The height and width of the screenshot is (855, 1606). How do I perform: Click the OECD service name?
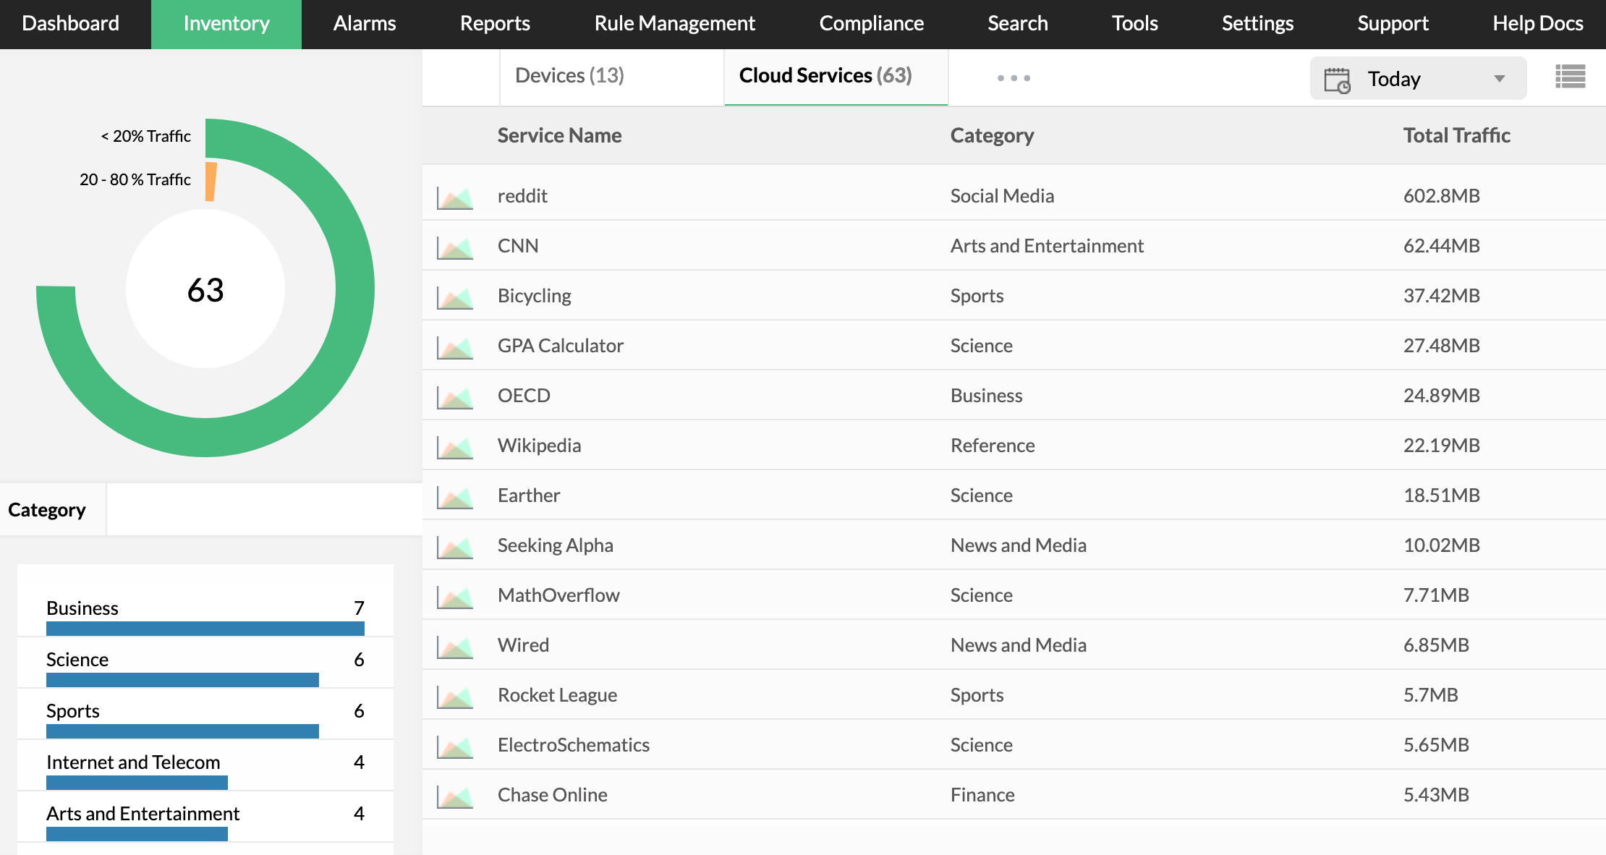[x=523, y=395]
